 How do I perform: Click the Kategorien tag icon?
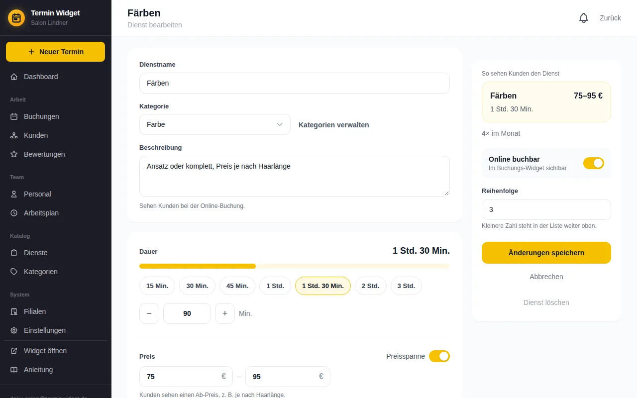coord(14,272)
